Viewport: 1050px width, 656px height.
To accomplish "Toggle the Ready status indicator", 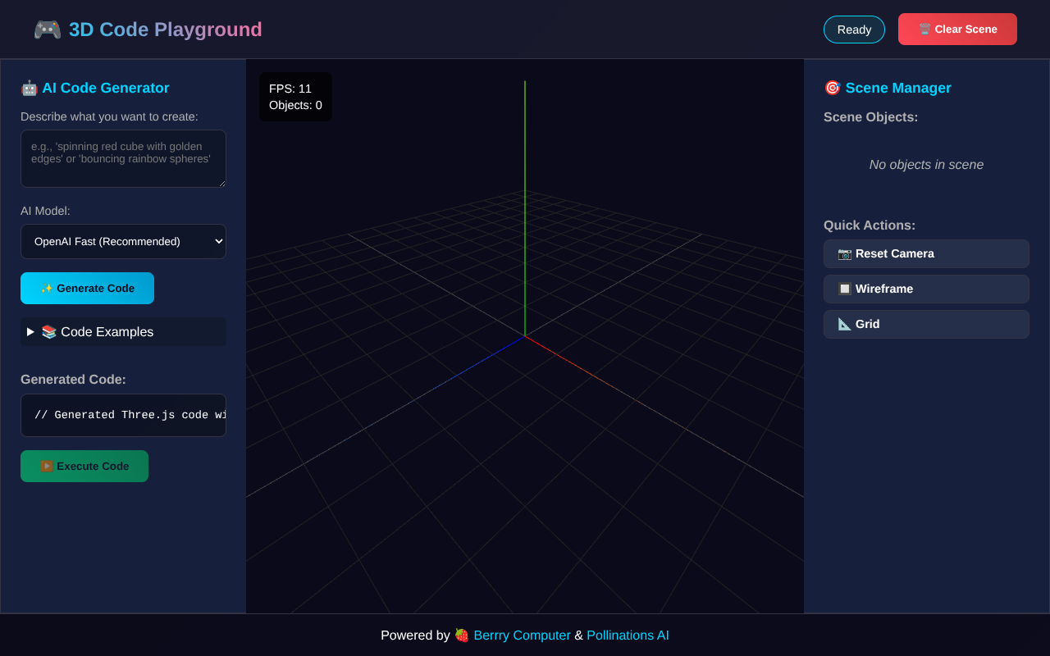I will point(854,29).
